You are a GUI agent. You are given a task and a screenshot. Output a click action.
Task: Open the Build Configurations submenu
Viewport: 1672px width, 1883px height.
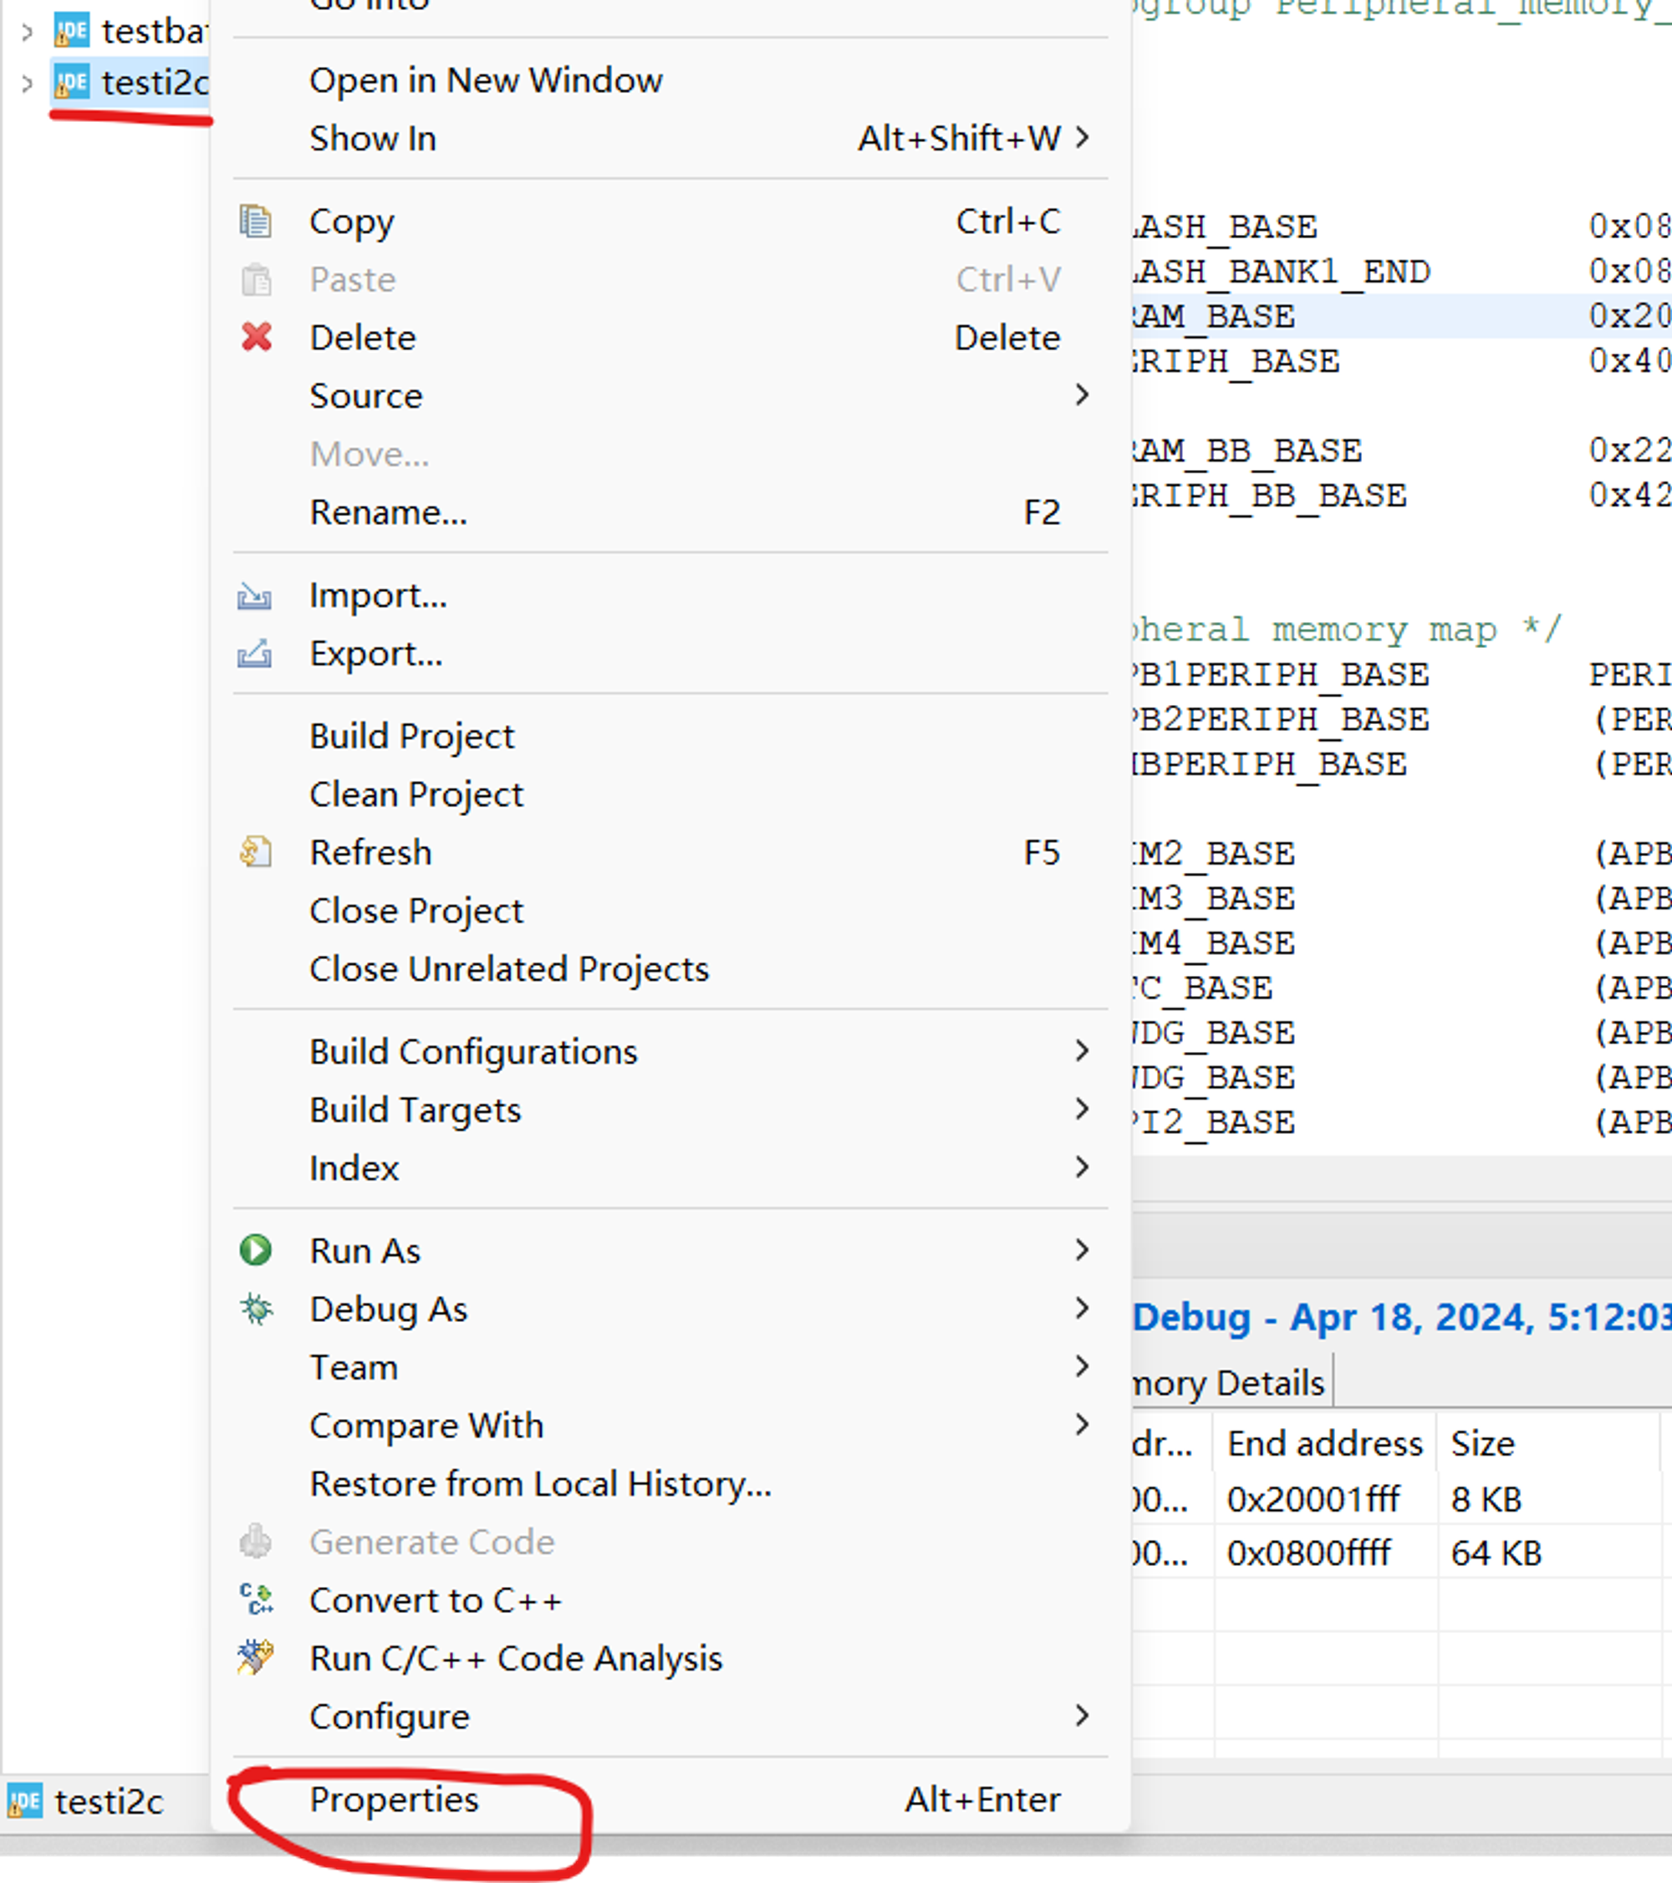point(473,1051)
